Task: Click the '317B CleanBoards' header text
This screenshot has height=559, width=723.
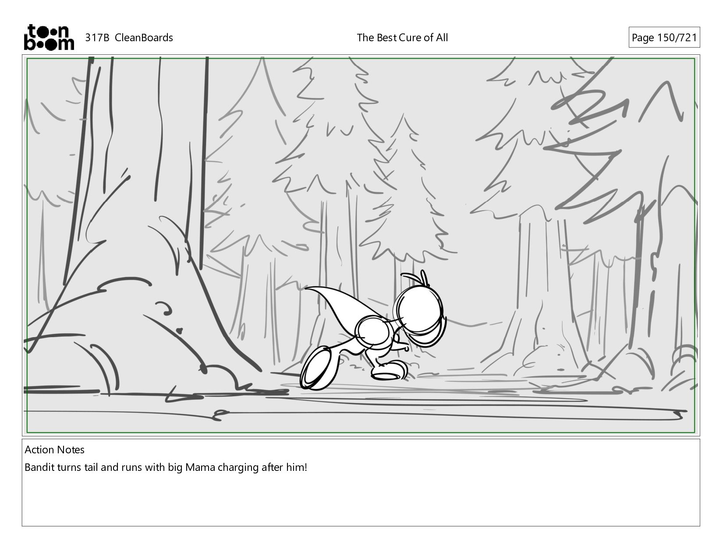Action: [x=129, y=38]
